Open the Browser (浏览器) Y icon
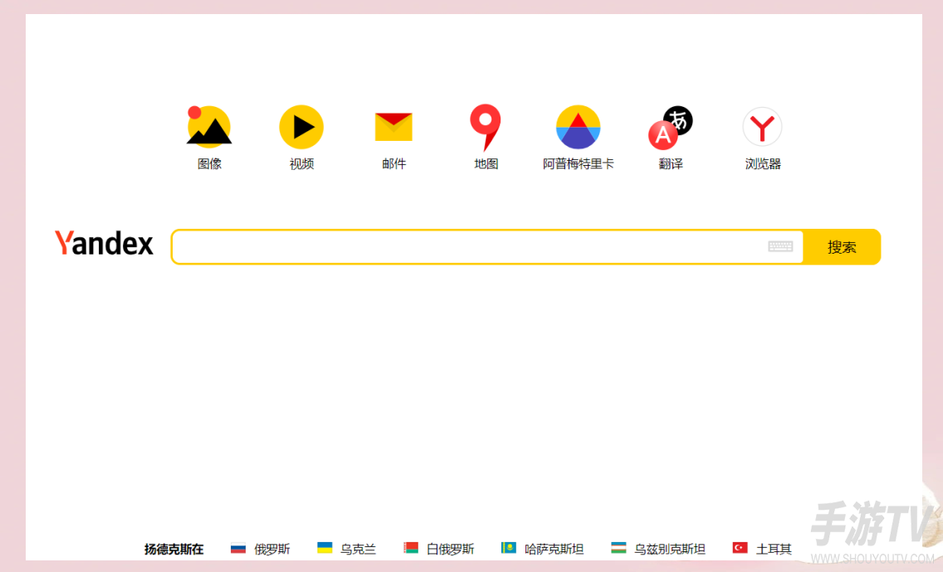The height and width of the screenshot is (572, 943). [x=762, y=127]
